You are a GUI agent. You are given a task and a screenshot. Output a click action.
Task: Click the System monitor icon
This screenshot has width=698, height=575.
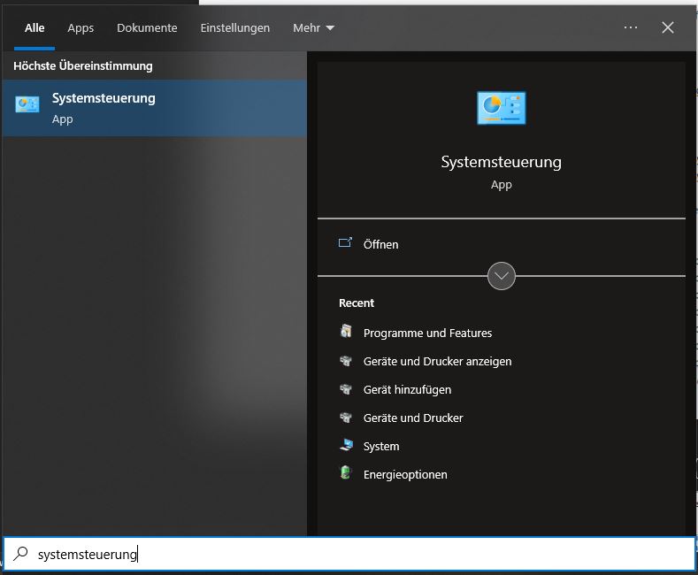(346, 446)
